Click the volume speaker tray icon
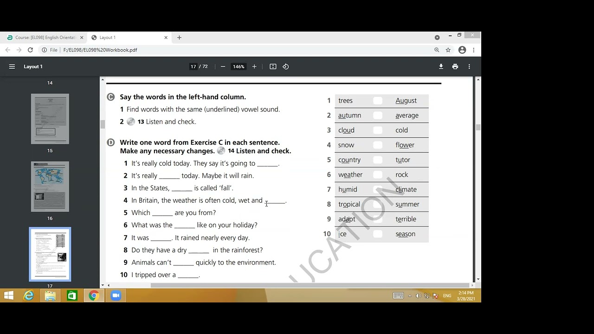 (x=419, y=295)
